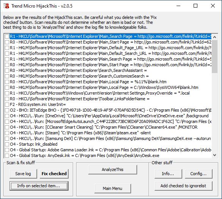
Task: Click Add checked to ignorelist
Action: [x=183, y=186]
